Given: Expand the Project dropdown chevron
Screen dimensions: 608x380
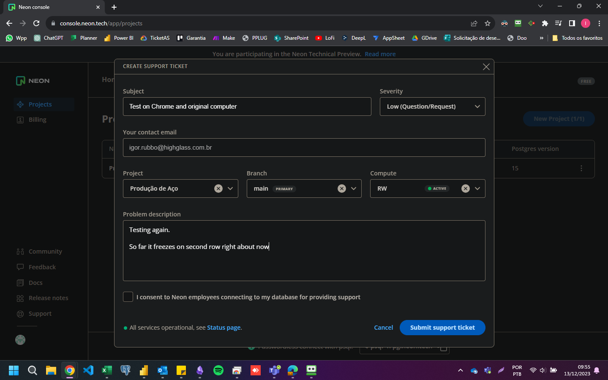Looking at the screenshot, I should pyautogui.click(x=230, y=189).
